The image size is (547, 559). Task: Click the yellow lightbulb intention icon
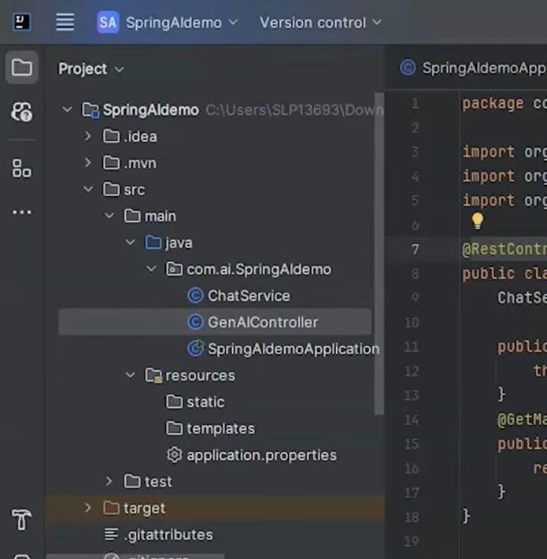[x=478, y=220]
